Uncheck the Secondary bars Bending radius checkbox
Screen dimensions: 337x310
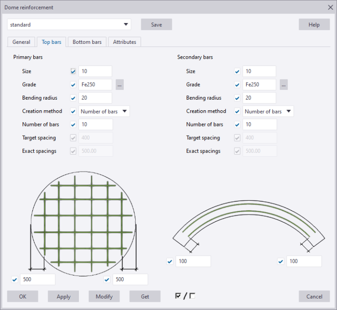pos(237,98)
